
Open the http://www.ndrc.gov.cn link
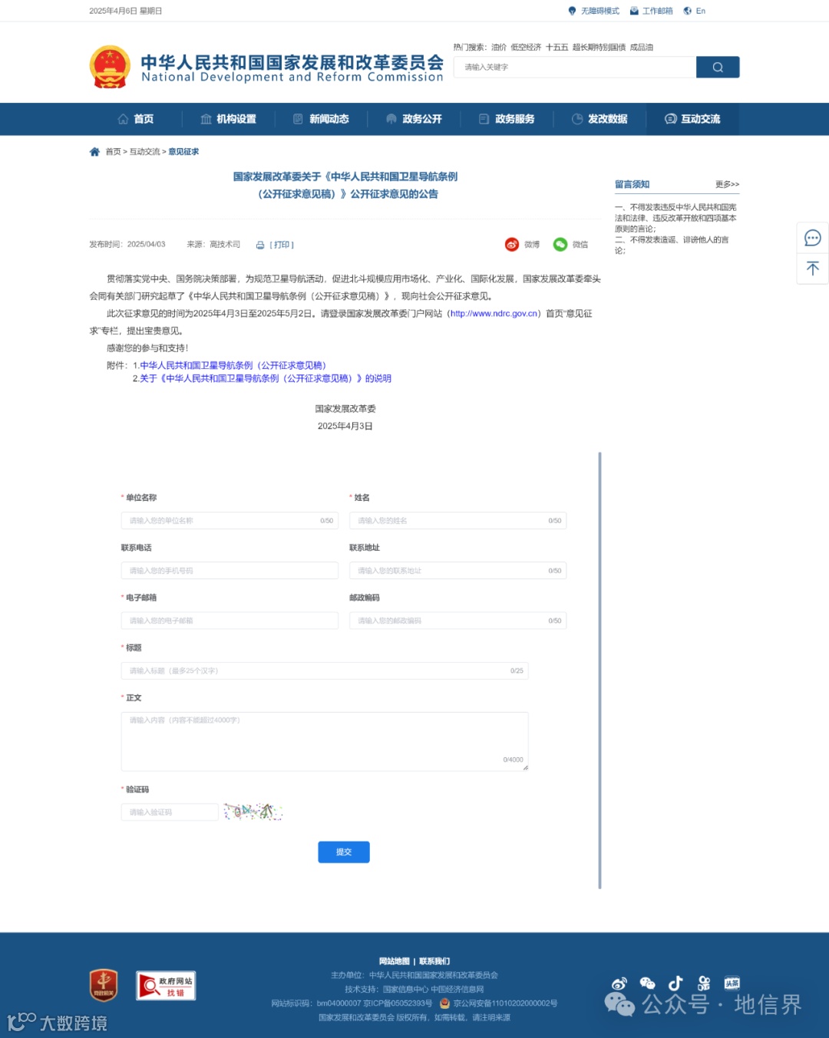point(494,314)
